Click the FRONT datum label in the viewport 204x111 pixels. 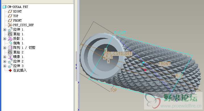tap(164, 64)
